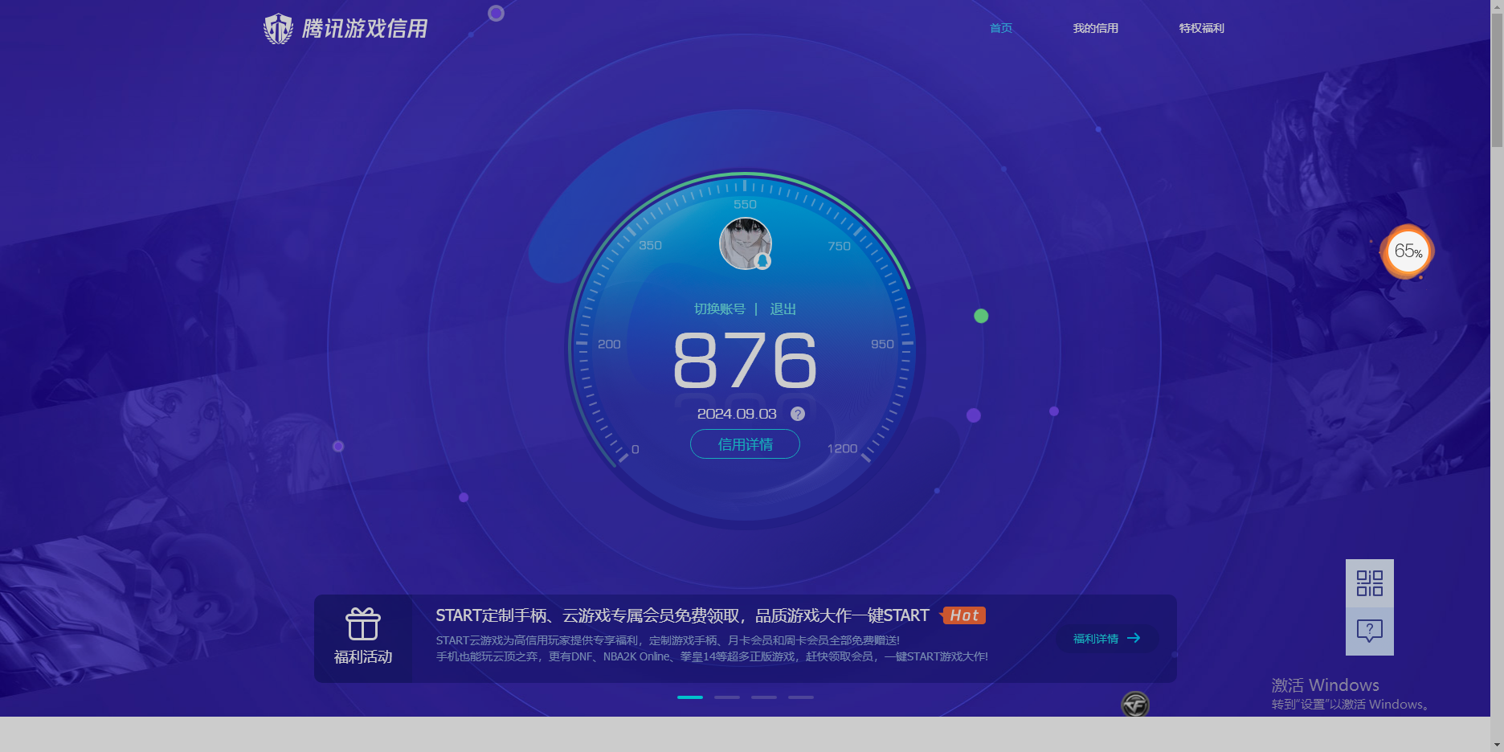This screenshot has height=752, width=1504.
Task: Click the round game icon below banner
Action: pyautogui.click(x=1135, y=705)
